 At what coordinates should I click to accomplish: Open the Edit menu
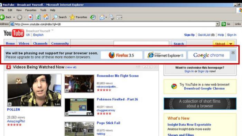pos(10,10)
